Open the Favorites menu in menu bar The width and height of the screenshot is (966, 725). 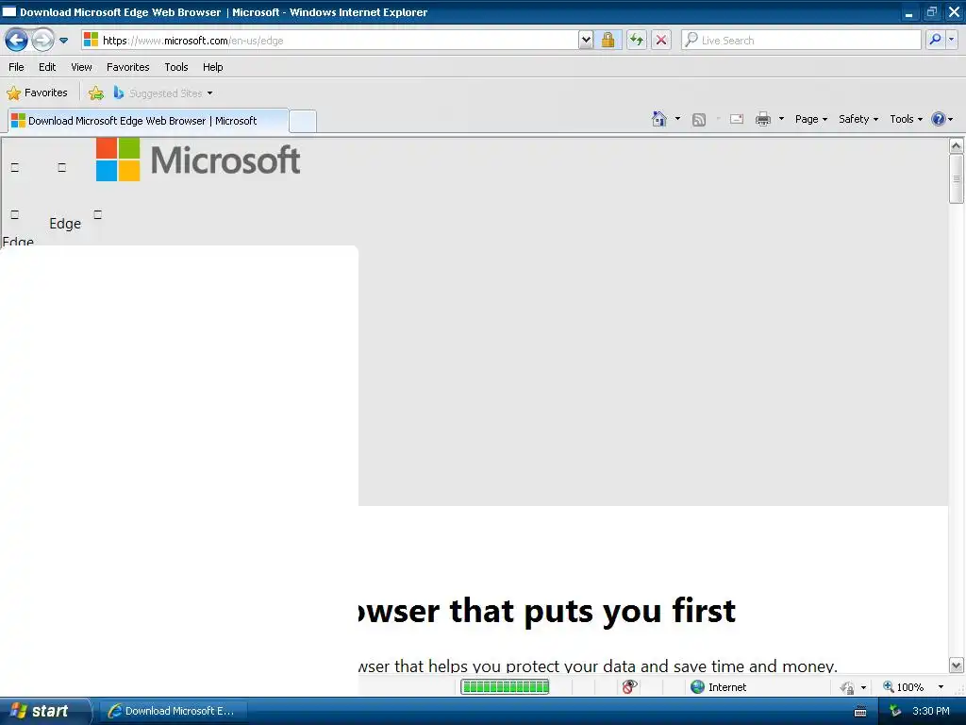(x=127, y=67)
